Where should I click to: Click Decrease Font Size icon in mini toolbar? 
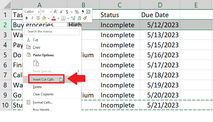coord(62,12)
